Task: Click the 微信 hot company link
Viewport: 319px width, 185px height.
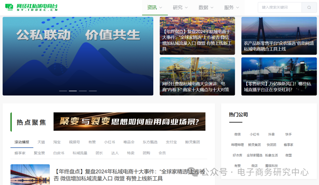Action: [237, 134]
